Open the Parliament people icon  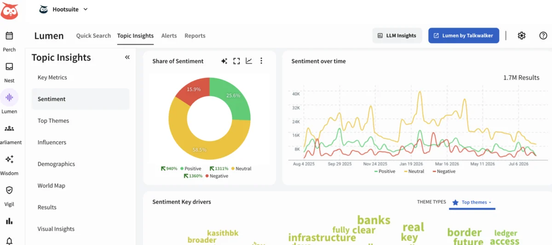pos(9,128)
